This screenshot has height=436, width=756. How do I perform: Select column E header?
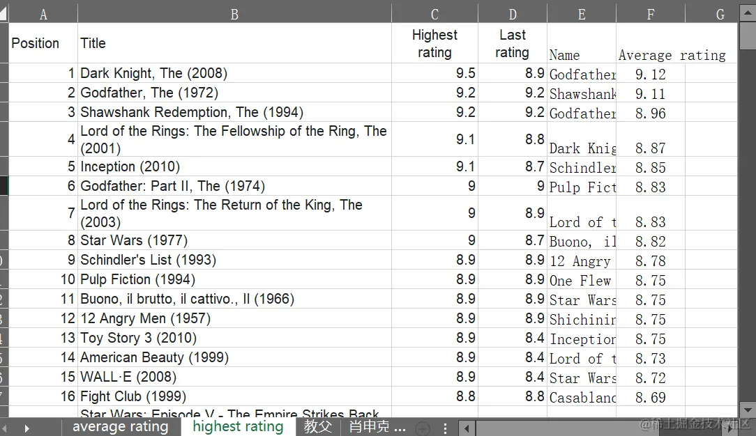pos(582,15)
